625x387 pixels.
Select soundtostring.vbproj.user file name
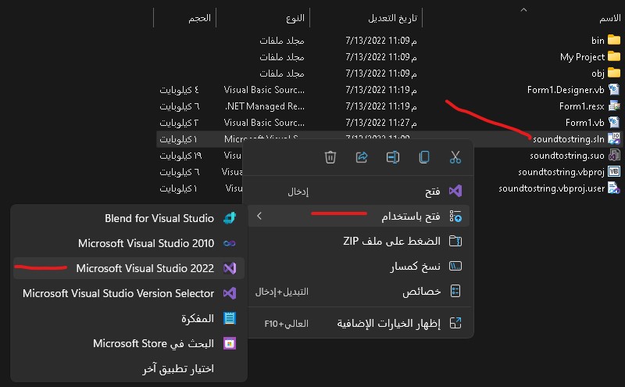coord(552,188)
